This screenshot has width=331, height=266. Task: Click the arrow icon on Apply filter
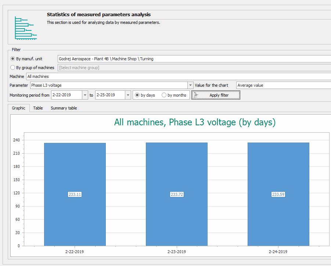coord(196,95)
